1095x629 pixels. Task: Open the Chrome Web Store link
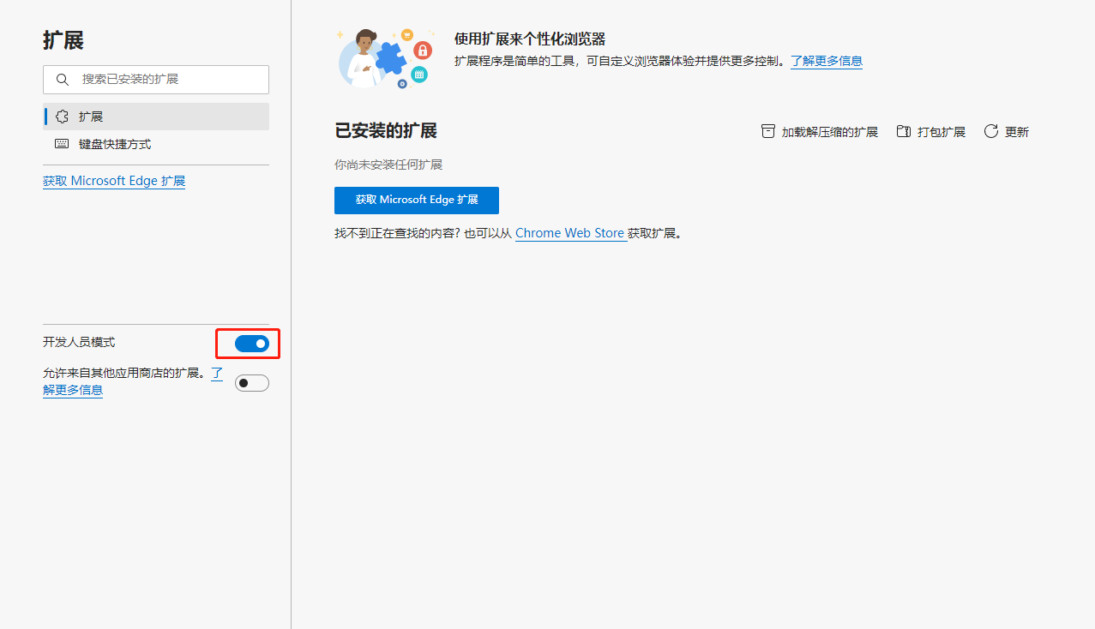tap(569, 233)
